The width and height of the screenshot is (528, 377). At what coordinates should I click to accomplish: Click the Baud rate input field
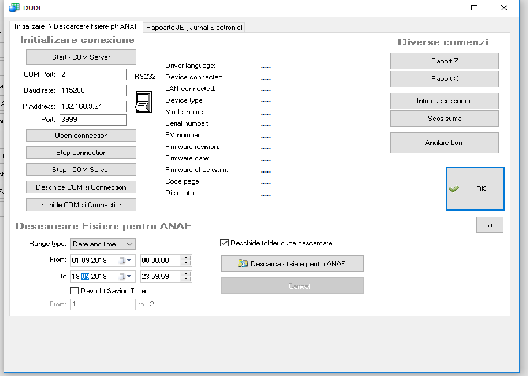(x=93, y=90)
